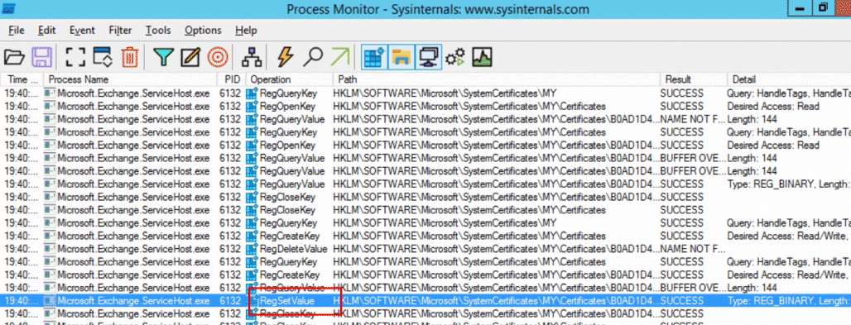851x325 pixels.
Task: Click PID 6132 in the RegDeleteValue row
Action: click(229, 249)
